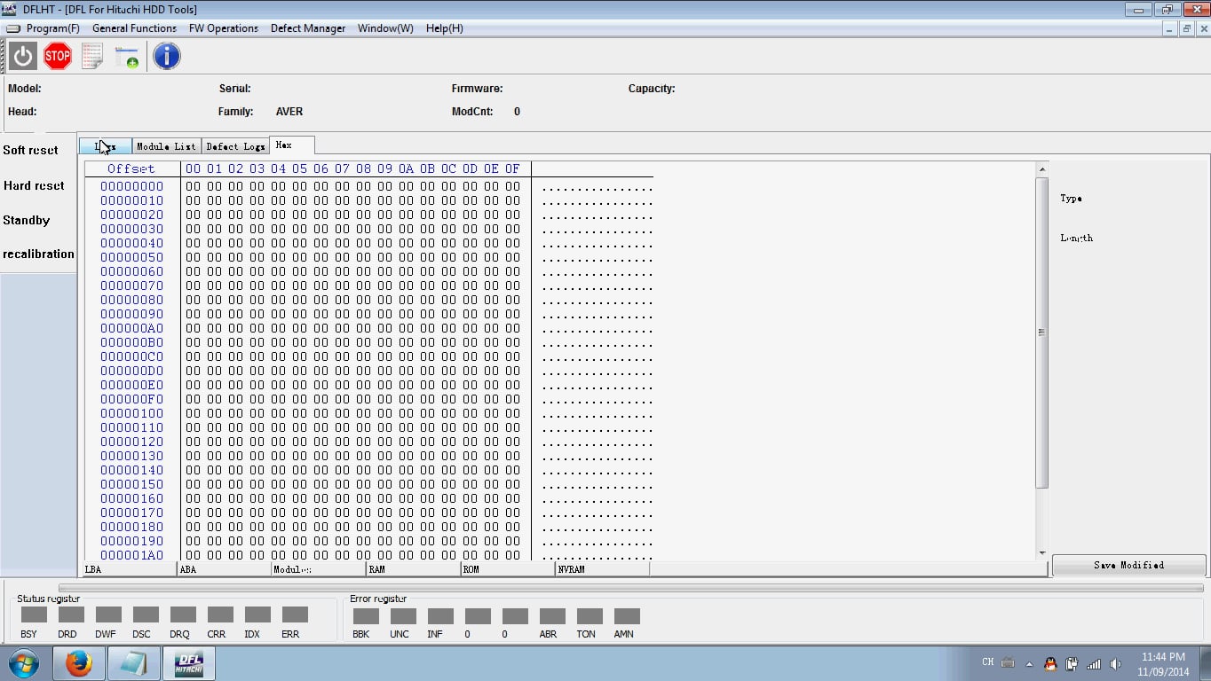Select the Hex tab
This screenshot has width=1211, height=681.
(x=292, y=145)
